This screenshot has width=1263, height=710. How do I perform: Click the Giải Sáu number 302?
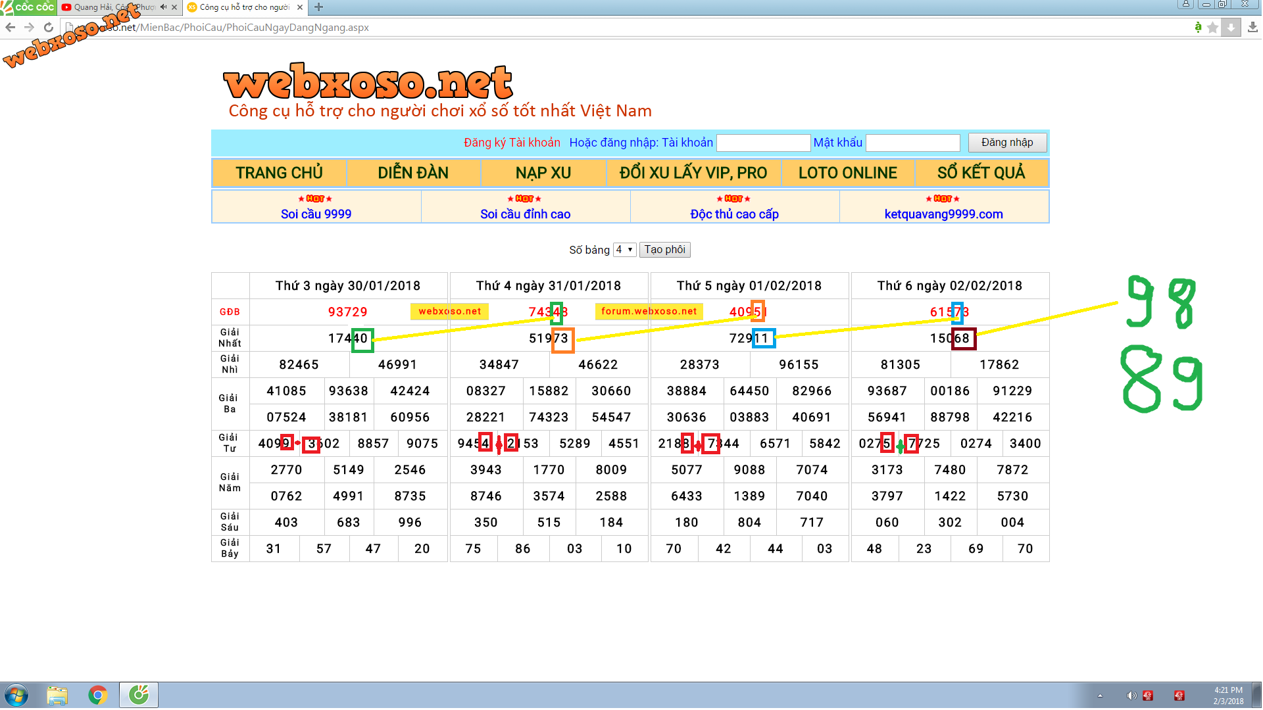coord(950,523)
